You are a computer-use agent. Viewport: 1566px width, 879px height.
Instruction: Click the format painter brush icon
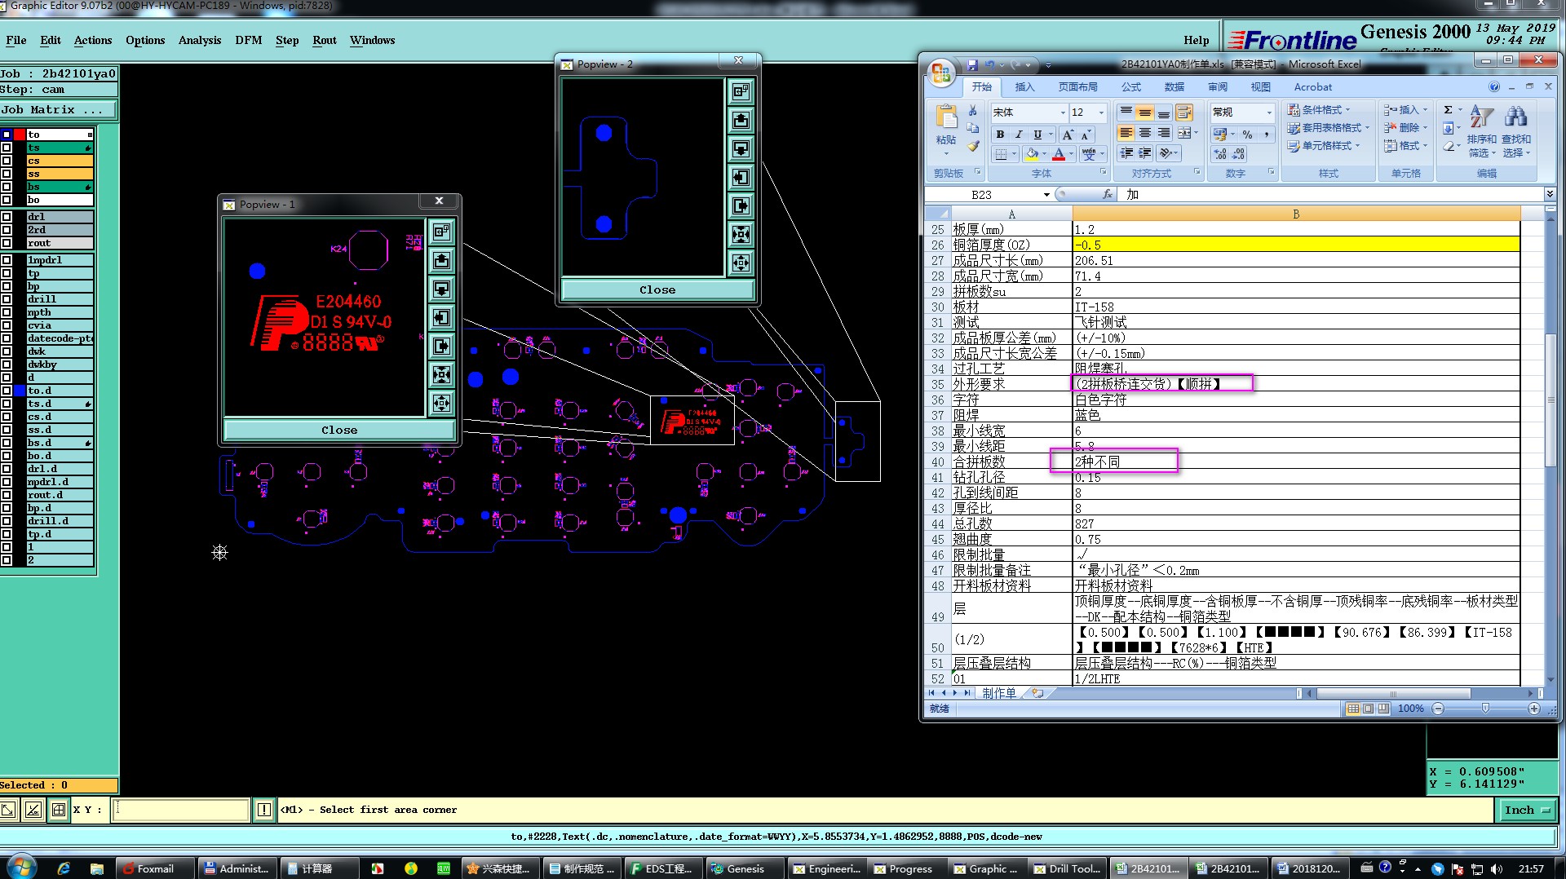click(973, 147)
